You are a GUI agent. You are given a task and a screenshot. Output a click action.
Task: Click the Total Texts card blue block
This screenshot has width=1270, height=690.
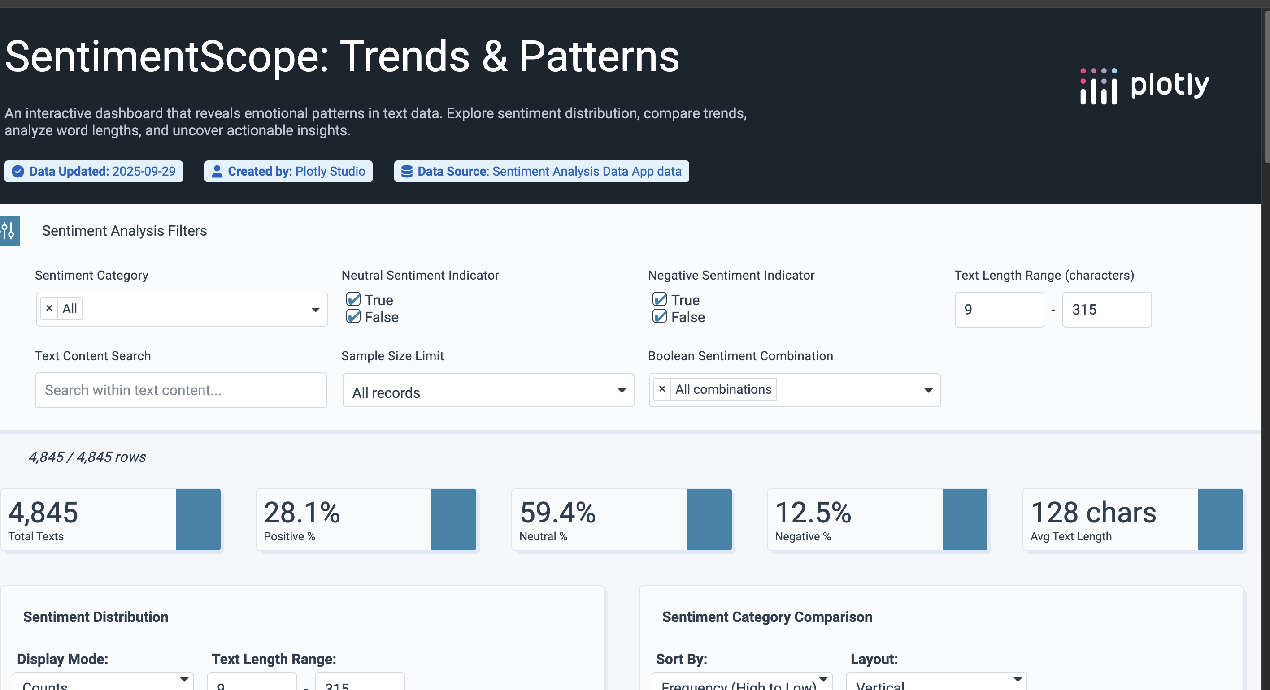coord(198,519)
